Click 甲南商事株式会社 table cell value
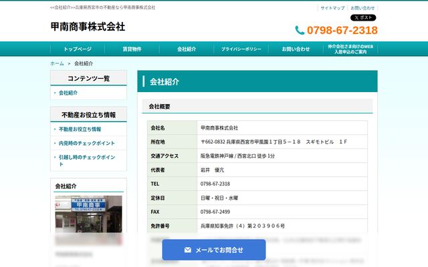 coord(219,127)
